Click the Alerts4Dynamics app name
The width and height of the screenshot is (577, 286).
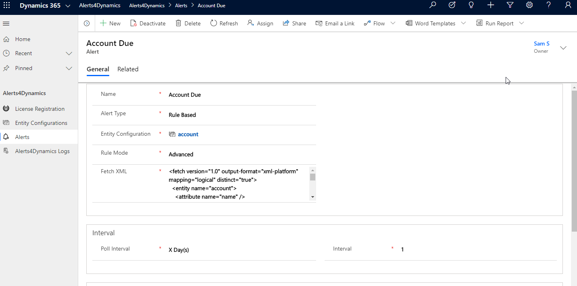coord(100,6)
